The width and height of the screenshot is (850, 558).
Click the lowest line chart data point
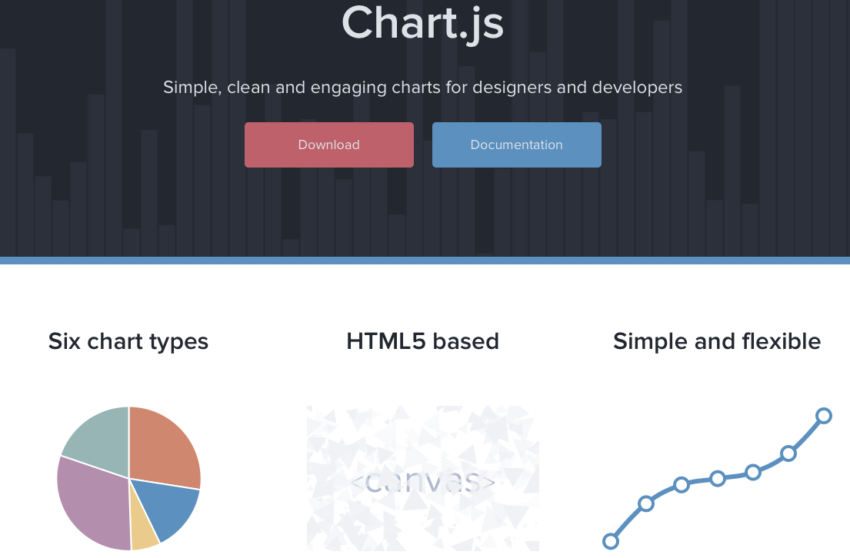(612, 540)
